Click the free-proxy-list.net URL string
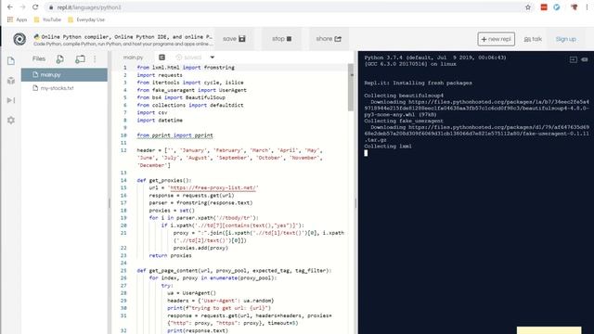 click(x=213, y=187)
